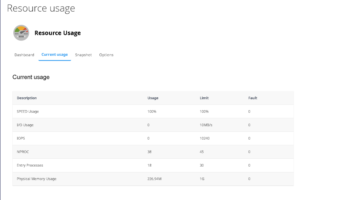Click the Entry Processes row label
Image resolution: width=350 pixels, height=200 pixels.
coord(30,165)
